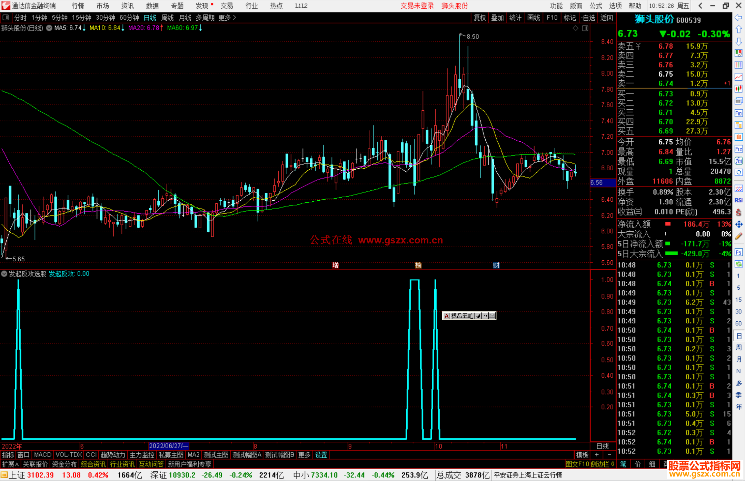Toggle the 发起反攻选股 indicator settings circle
This screenshot has width=745, height=481.
[4, 274]
